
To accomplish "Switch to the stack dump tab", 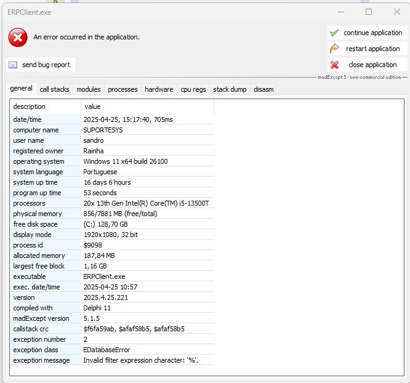I will pos(230,89).
